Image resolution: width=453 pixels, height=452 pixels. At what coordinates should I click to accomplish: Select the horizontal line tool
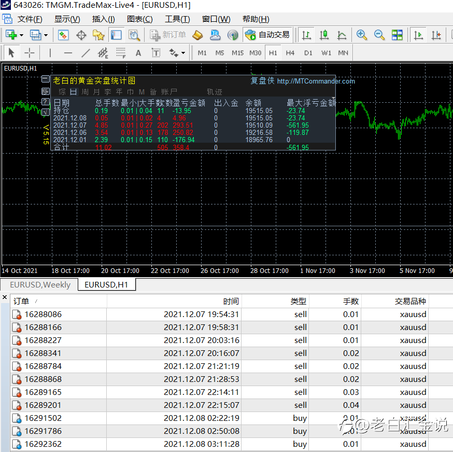[x=68, y=53]
